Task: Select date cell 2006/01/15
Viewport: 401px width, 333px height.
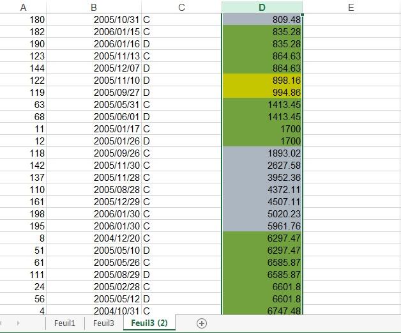Action: click(x=94, y=32)
